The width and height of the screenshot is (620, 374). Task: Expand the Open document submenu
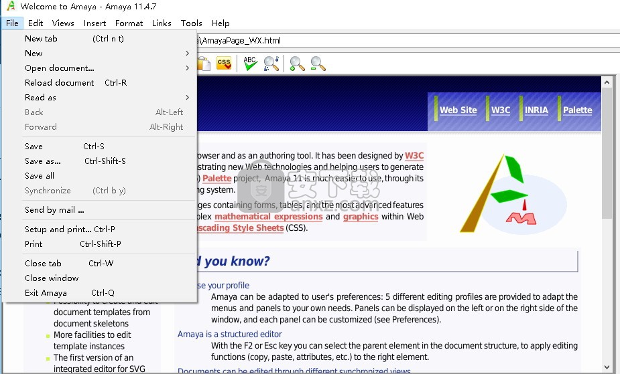[x=100, y=68]
